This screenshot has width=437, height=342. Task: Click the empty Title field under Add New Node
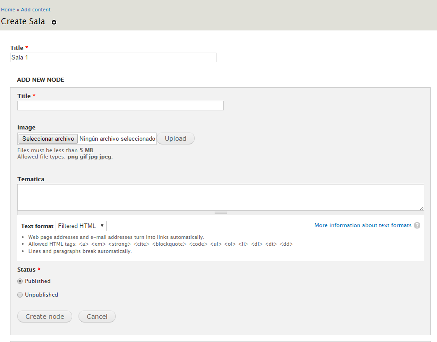click(120, 106)
